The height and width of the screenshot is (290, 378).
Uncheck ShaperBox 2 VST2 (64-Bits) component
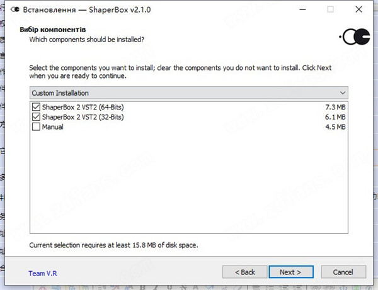coord(36,107)
